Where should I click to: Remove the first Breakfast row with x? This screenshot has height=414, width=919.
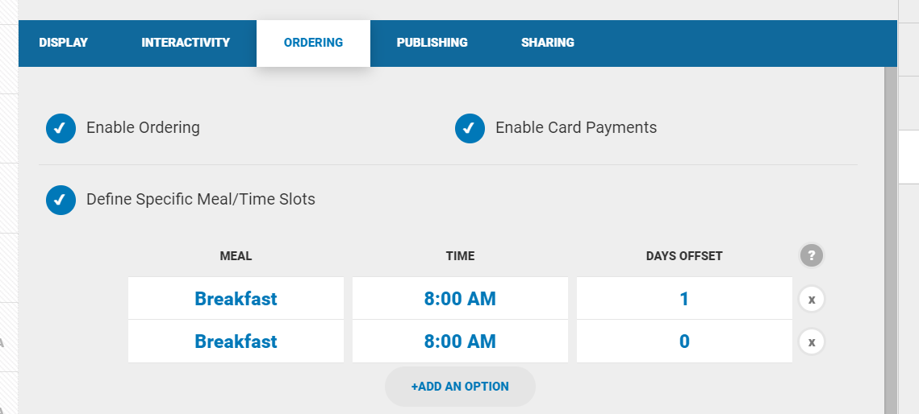(812, 300)
